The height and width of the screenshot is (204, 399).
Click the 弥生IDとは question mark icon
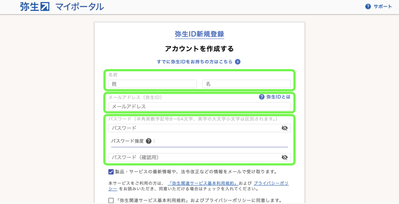pos(261,97)
